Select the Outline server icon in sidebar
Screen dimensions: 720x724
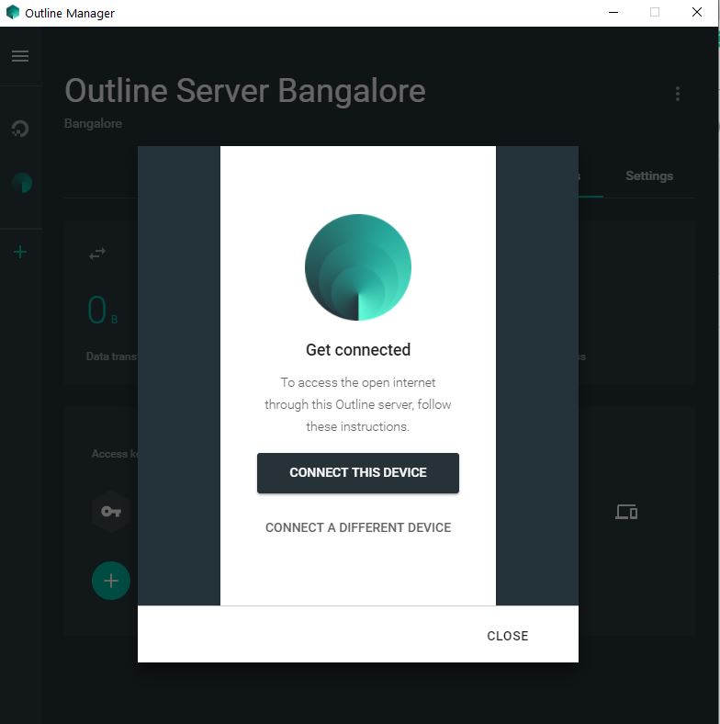coord(22,183)
